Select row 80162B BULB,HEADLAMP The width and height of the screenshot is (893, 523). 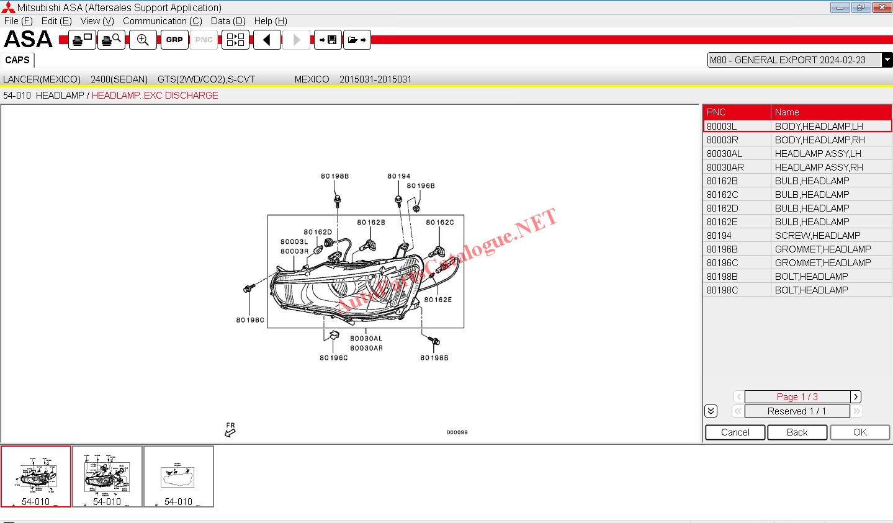tap(797, 181)
